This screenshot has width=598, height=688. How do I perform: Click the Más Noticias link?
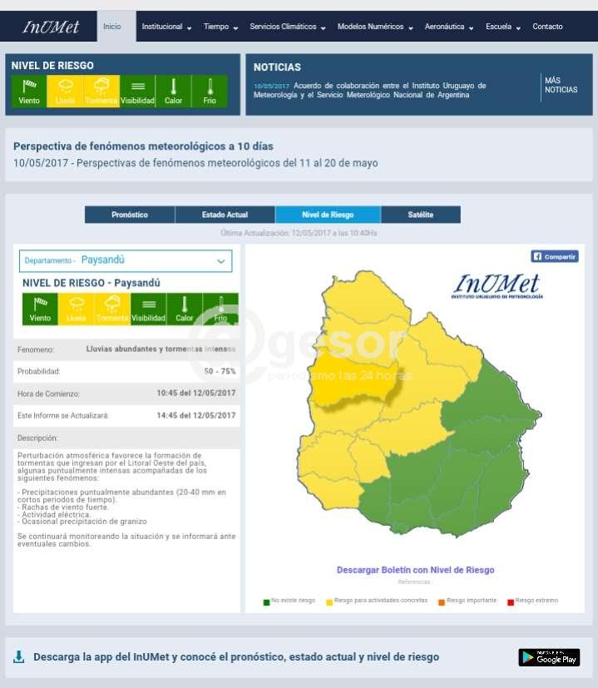(560, 85)
